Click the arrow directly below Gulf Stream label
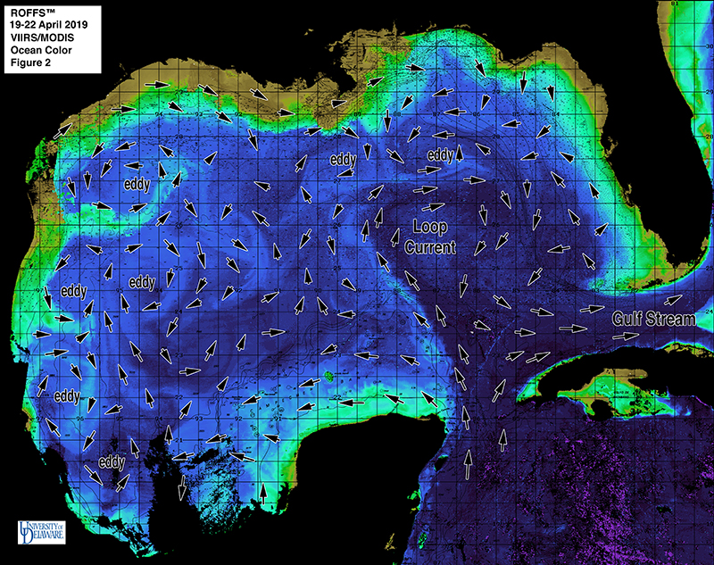Viewport: 714px width, 565px height. click(x=626, y=337)
